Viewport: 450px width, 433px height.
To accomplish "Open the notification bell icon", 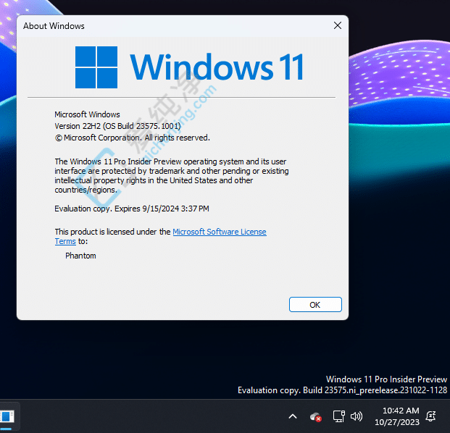I will point(430,416).
